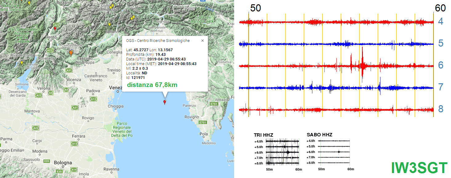Viewport: 451px width, 178px height.
Task: Click the 'Profondità (km): 19.43' line
Action: [x=147, y=54]
